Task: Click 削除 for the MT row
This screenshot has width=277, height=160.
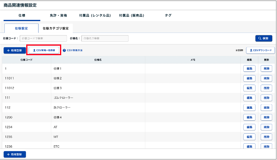Action: click(x=266, y=137)
